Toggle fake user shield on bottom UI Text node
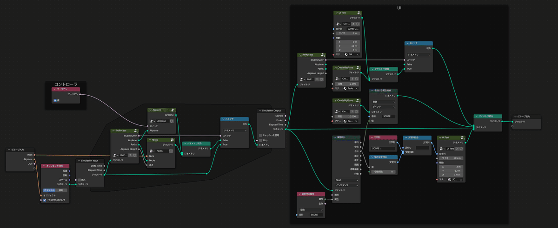The height and width of the screenshot is (228, 558). coord(462,148)
